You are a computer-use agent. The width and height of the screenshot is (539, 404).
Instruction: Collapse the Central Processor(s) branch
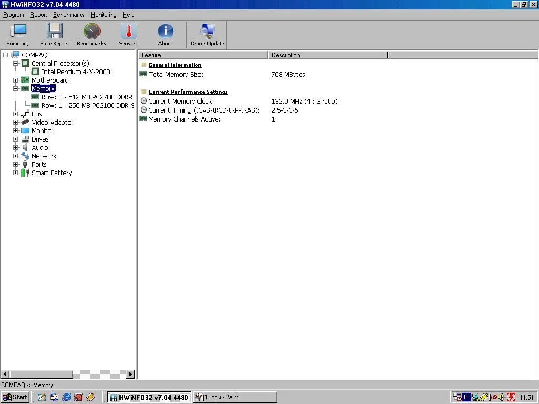pos(15,63)
